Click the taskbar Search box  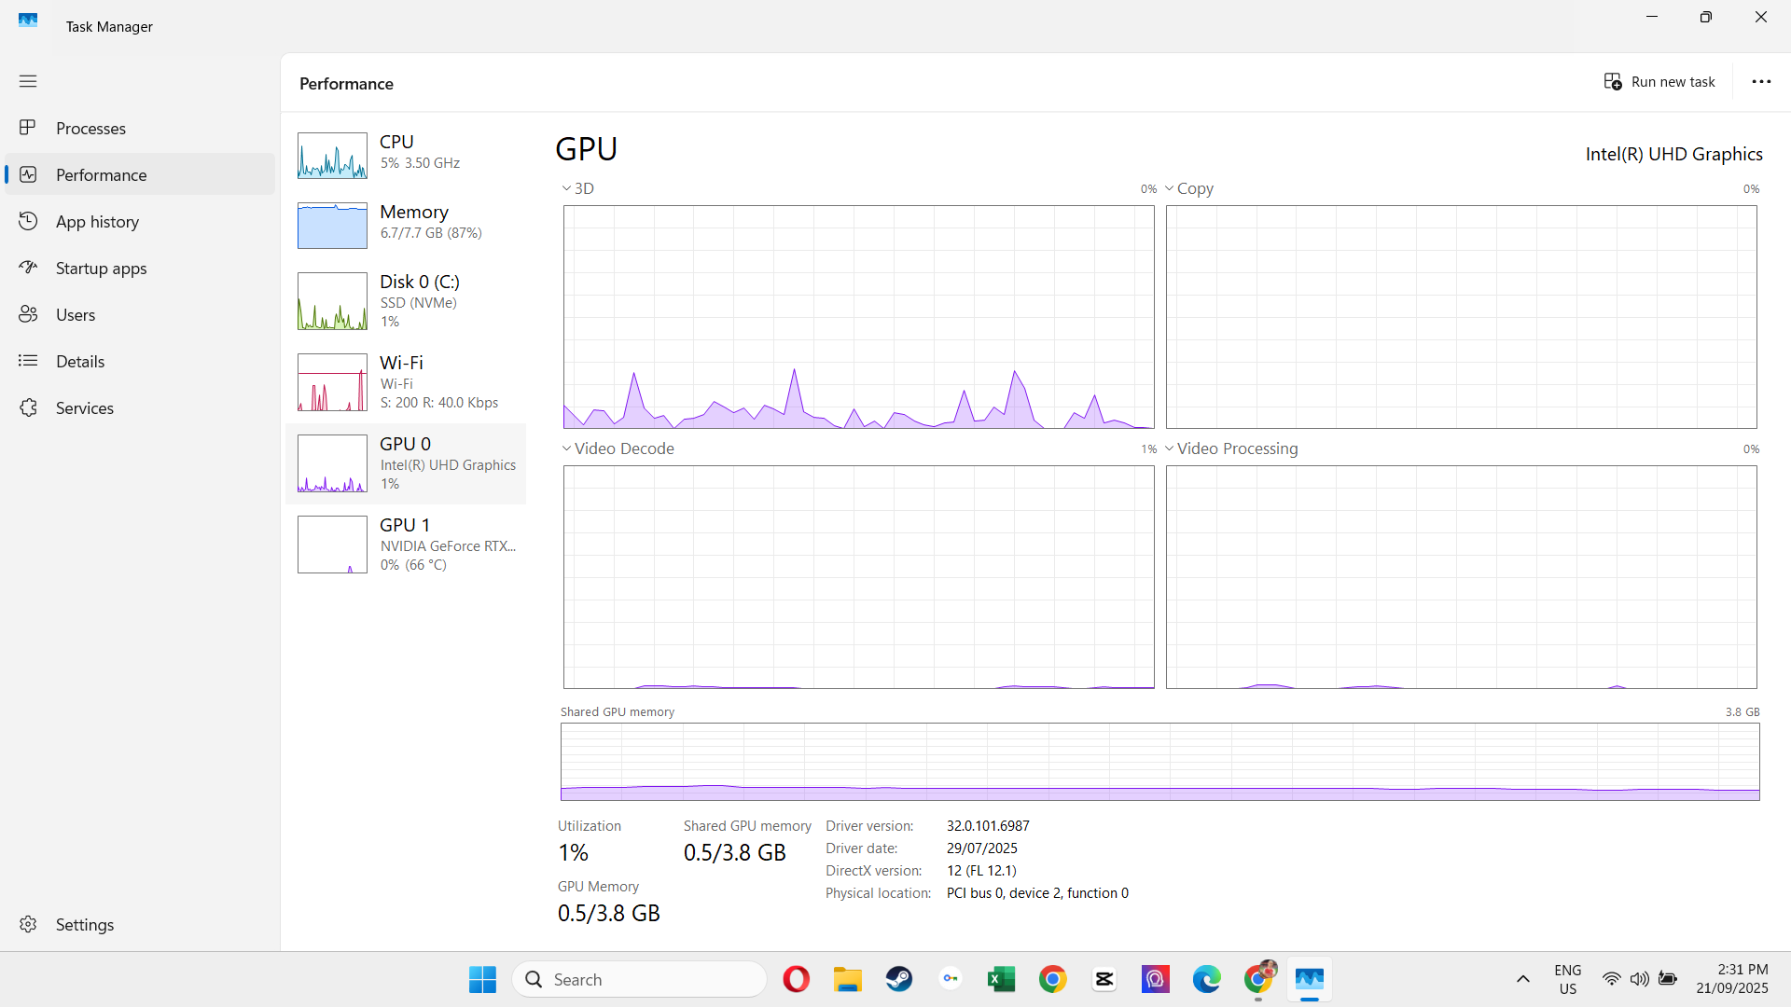639,979
